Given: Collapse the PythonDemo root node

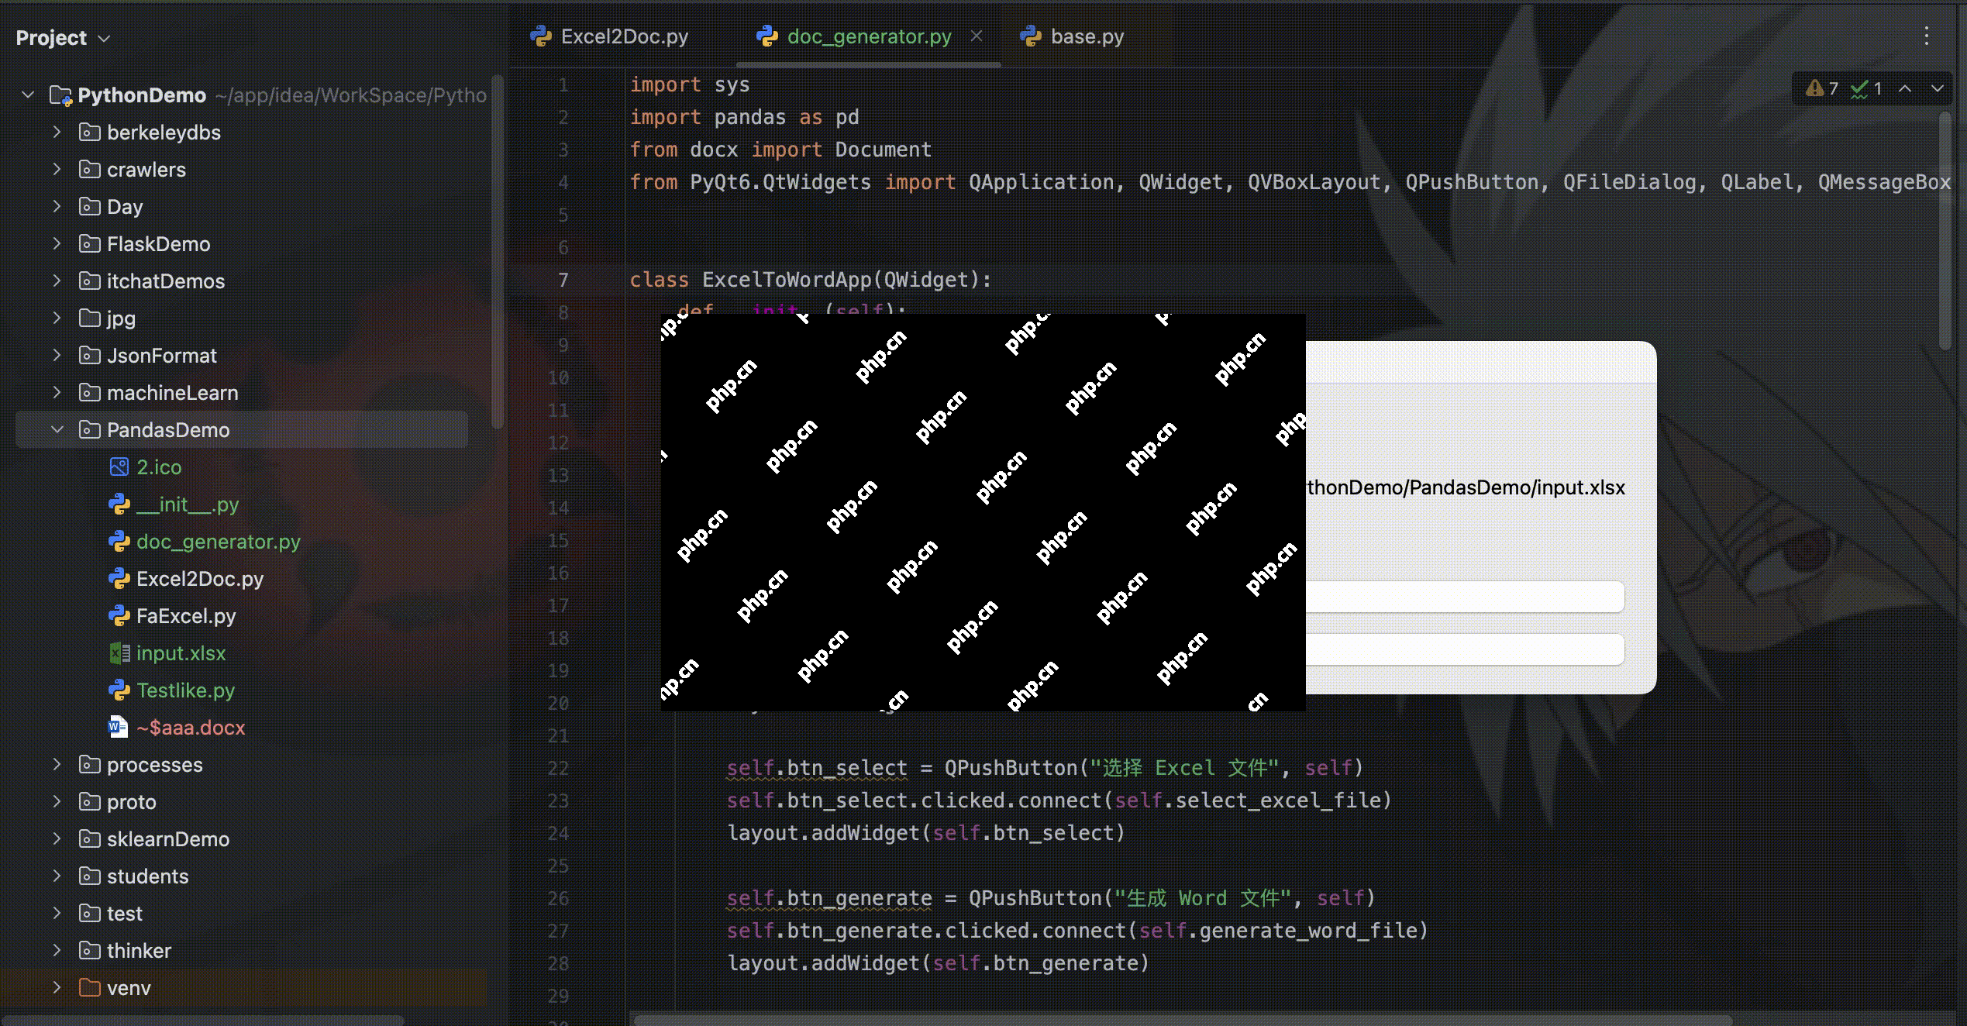Looking at the screenshot, I should pyautogui.click(x=28, y=95).
